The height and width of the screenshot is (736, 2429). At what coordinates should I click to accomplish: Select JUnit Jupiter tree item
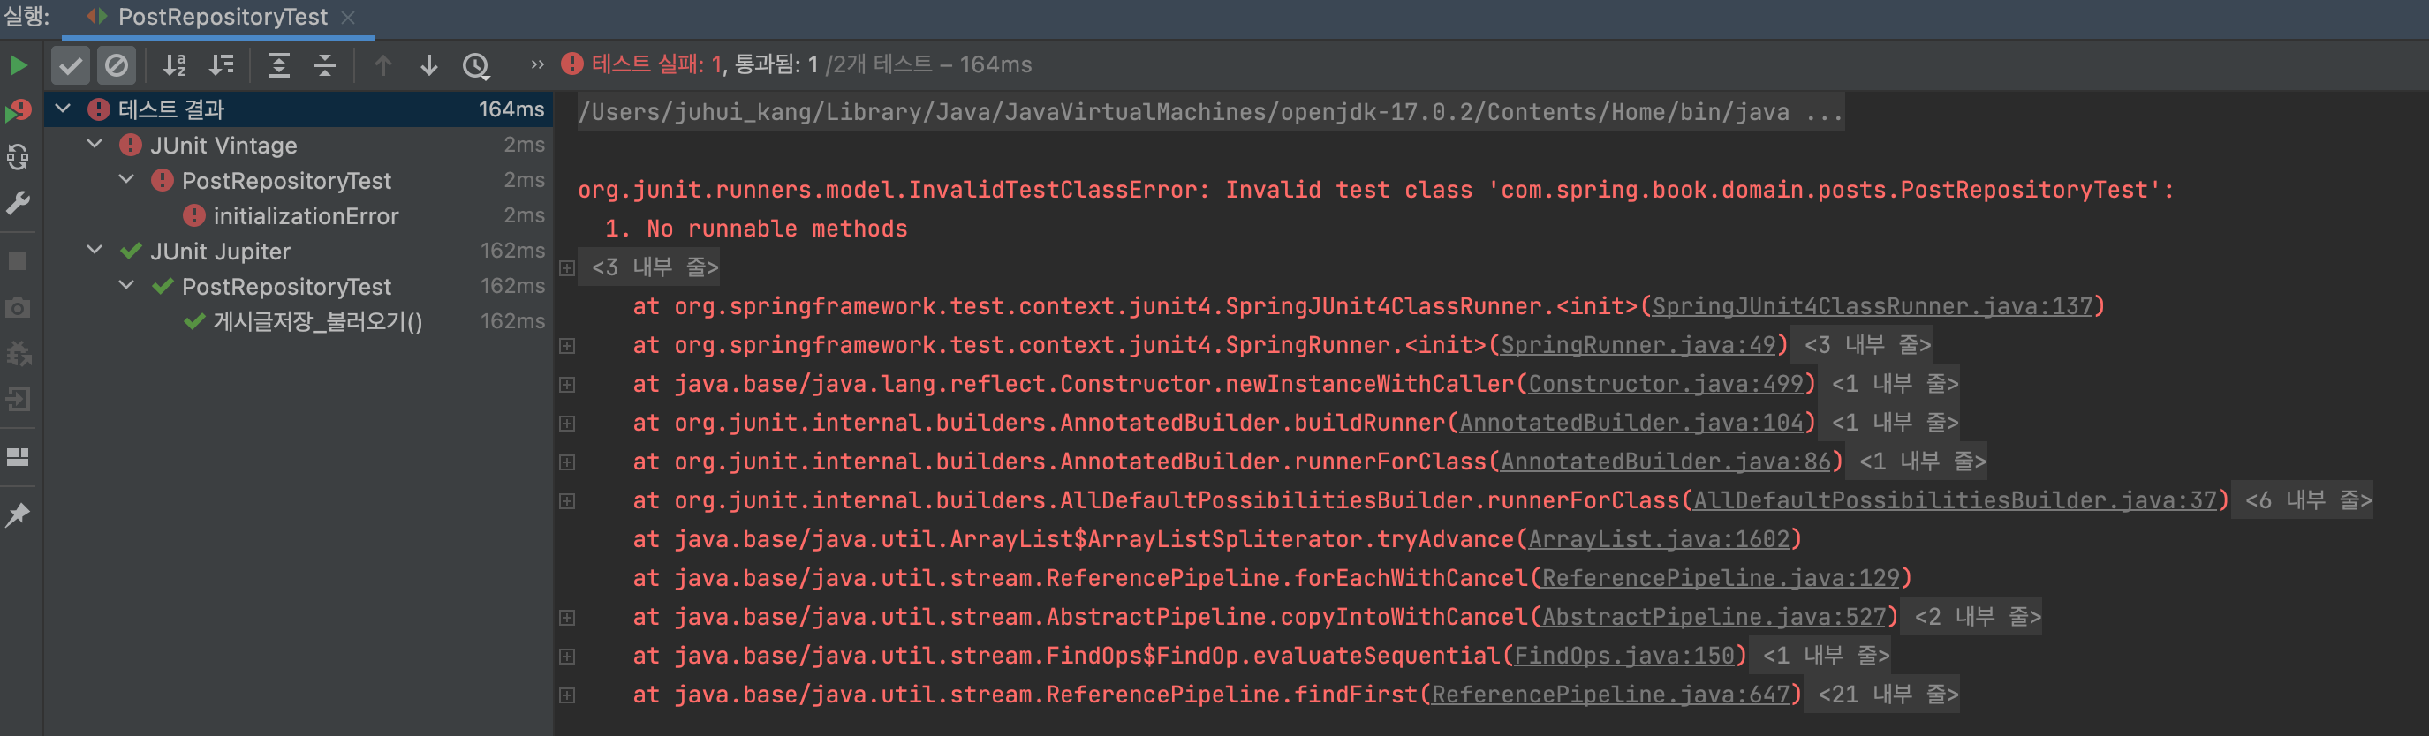220,252
